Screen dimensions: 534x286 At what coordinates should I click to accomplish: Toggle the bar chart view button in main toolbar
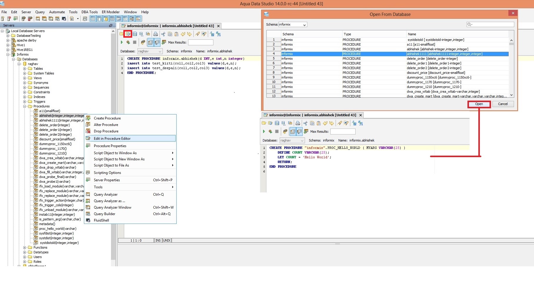(x=138, y=19)
